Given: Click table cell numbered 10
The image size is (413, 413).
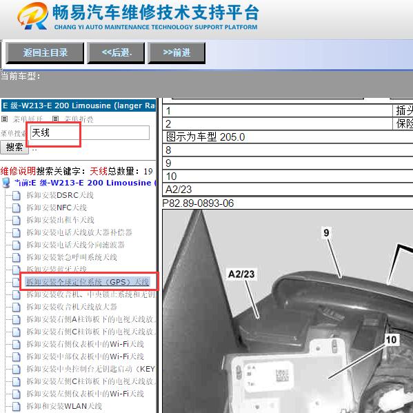Looking at the screenshot, I should tap(288, 177).
